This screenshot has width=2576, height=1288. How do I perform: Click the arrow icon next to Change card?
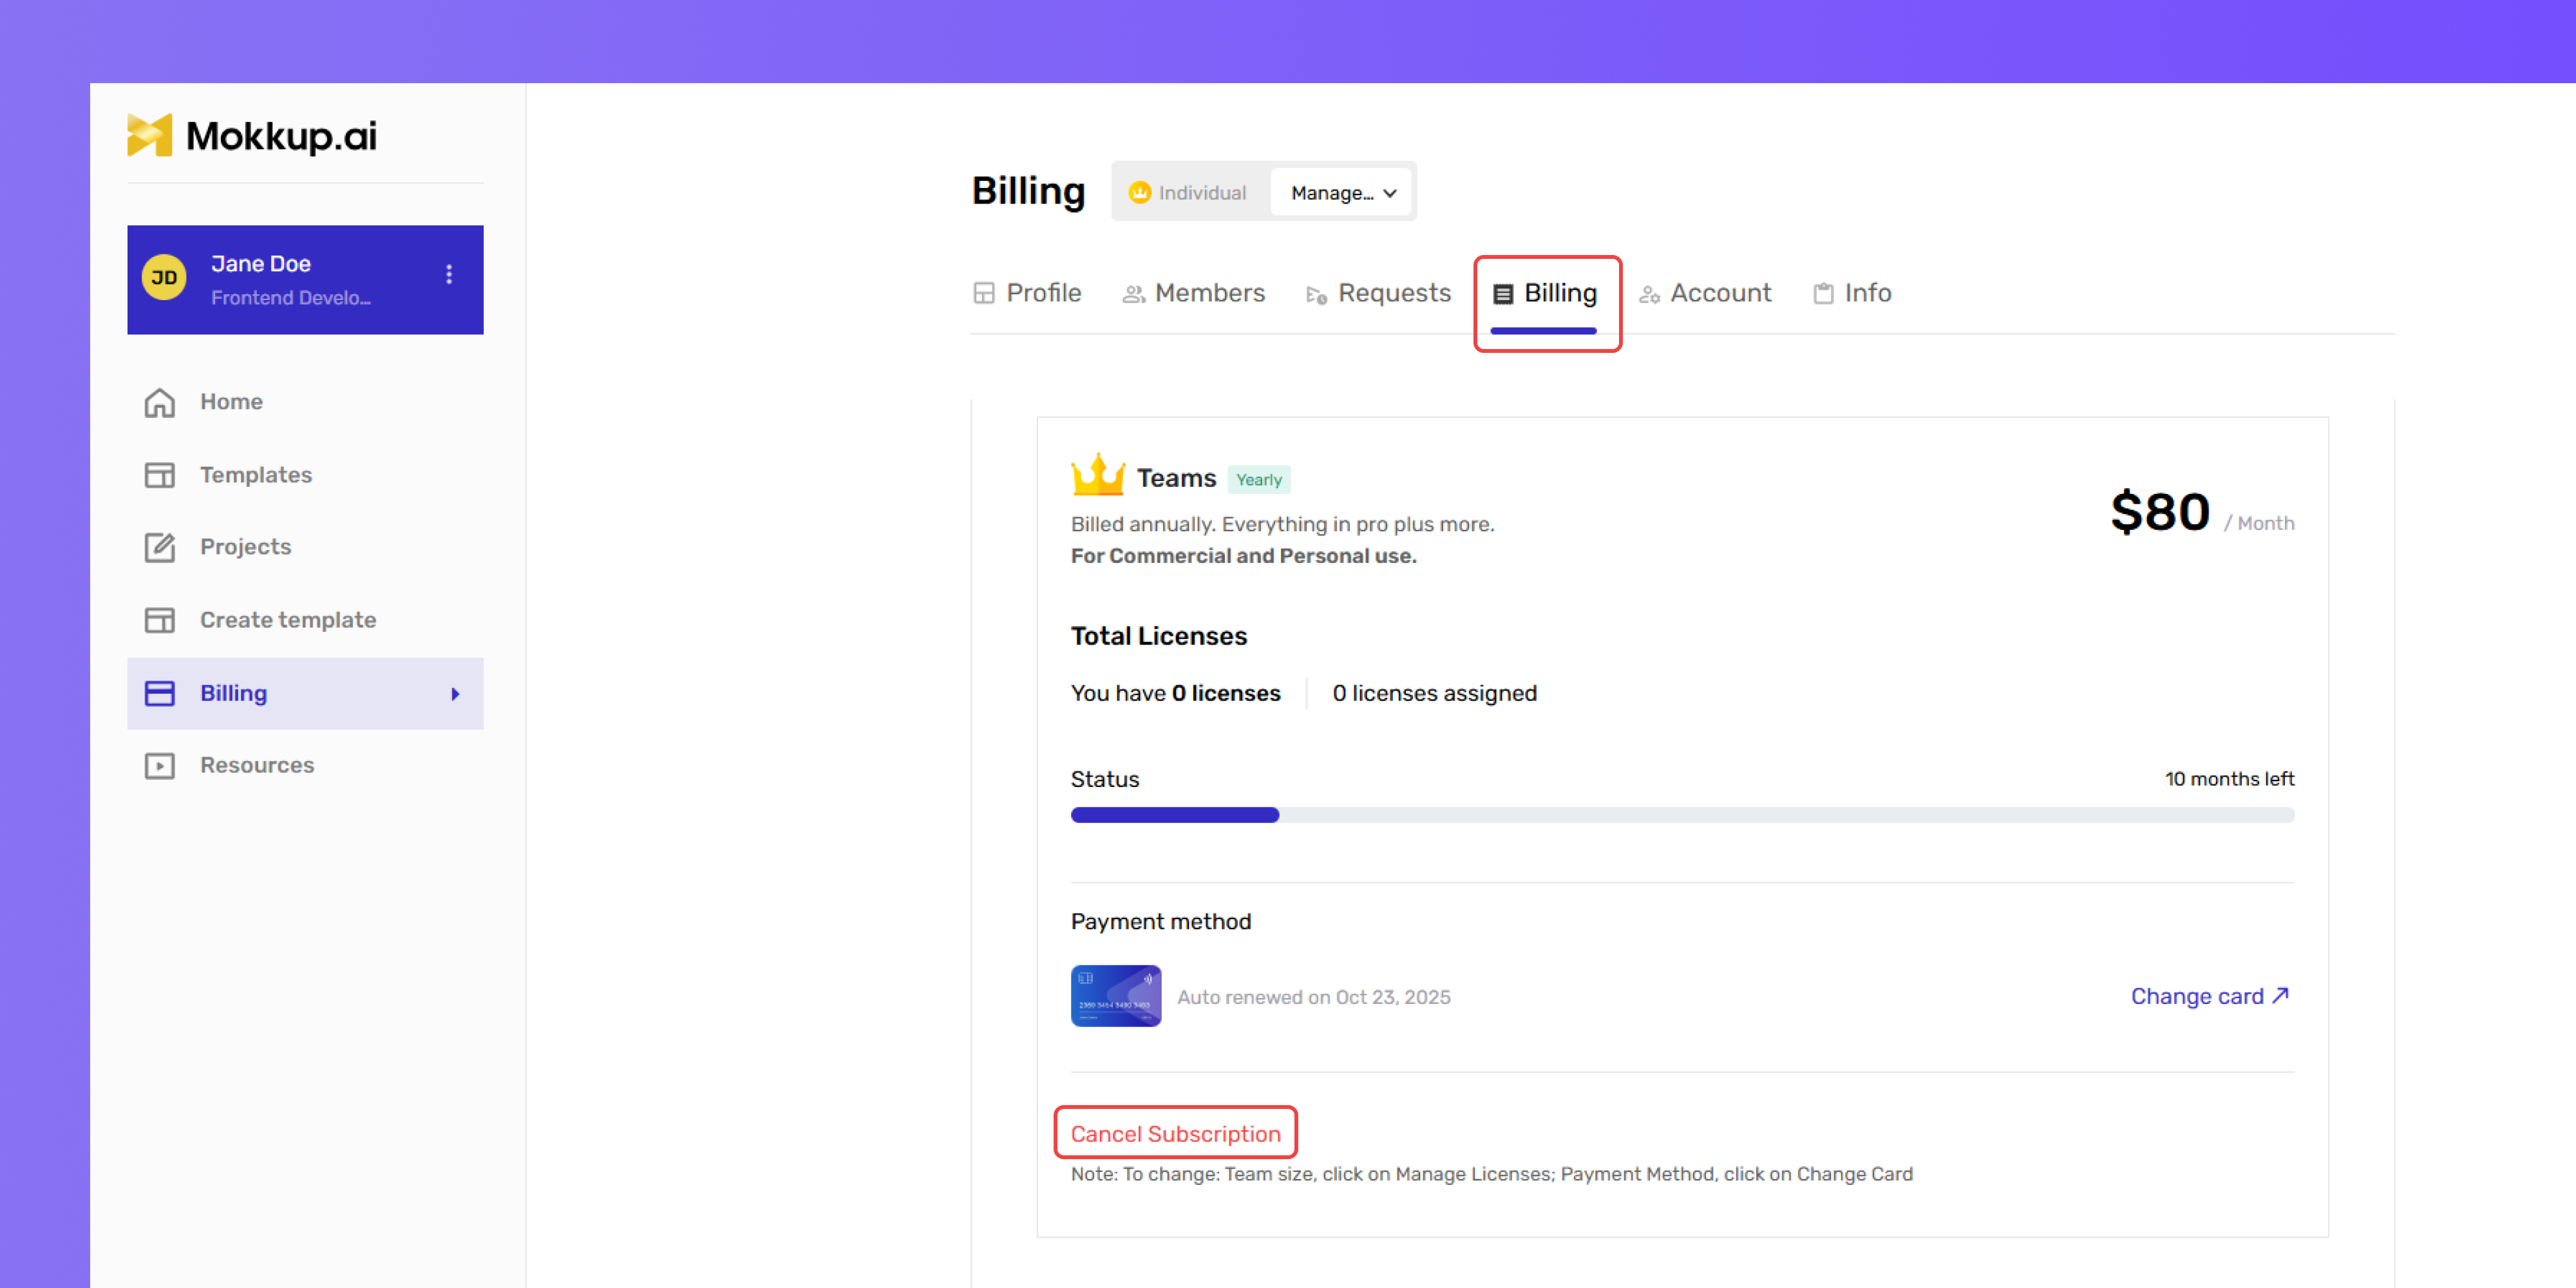click(x=2281, y=995)
